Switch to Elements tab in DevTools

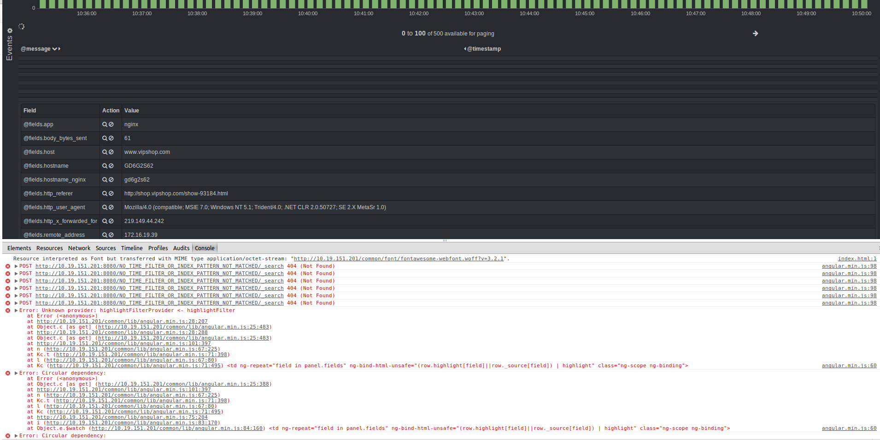coord(19,248)
